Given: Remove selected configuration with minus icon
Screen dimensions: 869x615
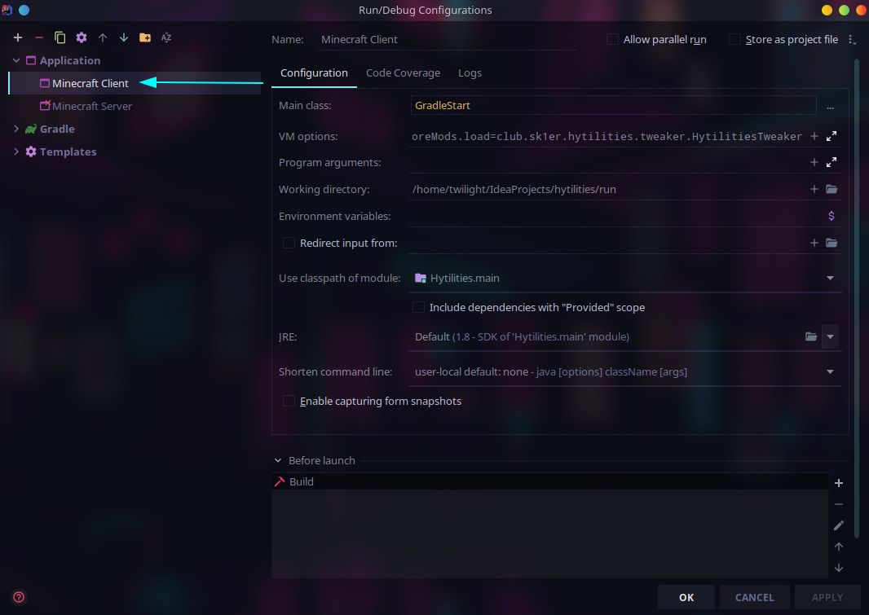Looking at the screenshot, I should point(39,37).
